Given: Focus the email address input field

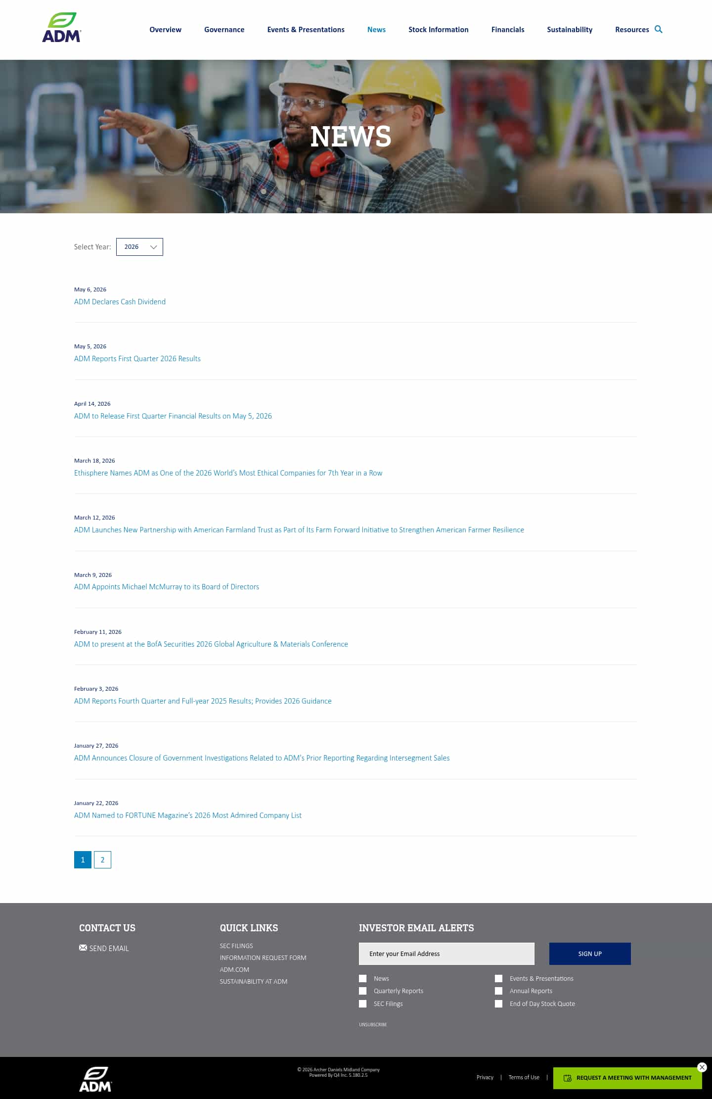Looking at the screenshot, I should [446, 954].
